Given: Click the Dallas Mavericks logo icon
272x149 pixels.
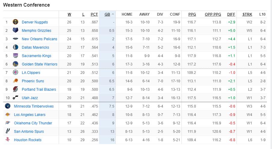Looking at the screenshot, I should pyautogui.click(x=15, y=47).
